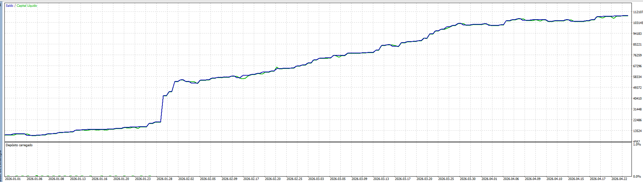
Task: Click the 2026.01.08 date label
Action: (x=56, y=179)
